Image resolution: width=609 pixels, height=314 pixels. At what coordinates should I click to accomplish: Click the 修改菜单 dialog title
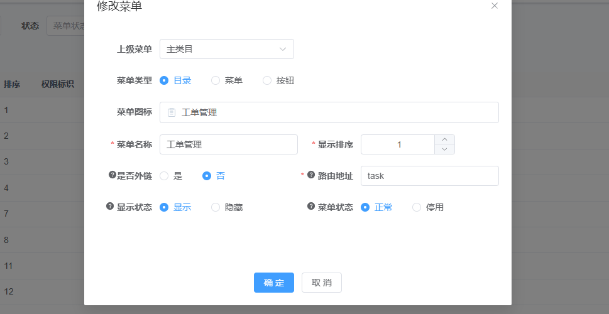(x=119, y=6)
